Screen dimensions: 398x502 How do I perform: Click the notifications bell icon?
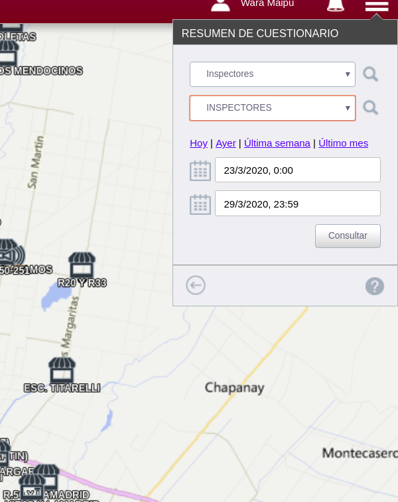point(336,5)
